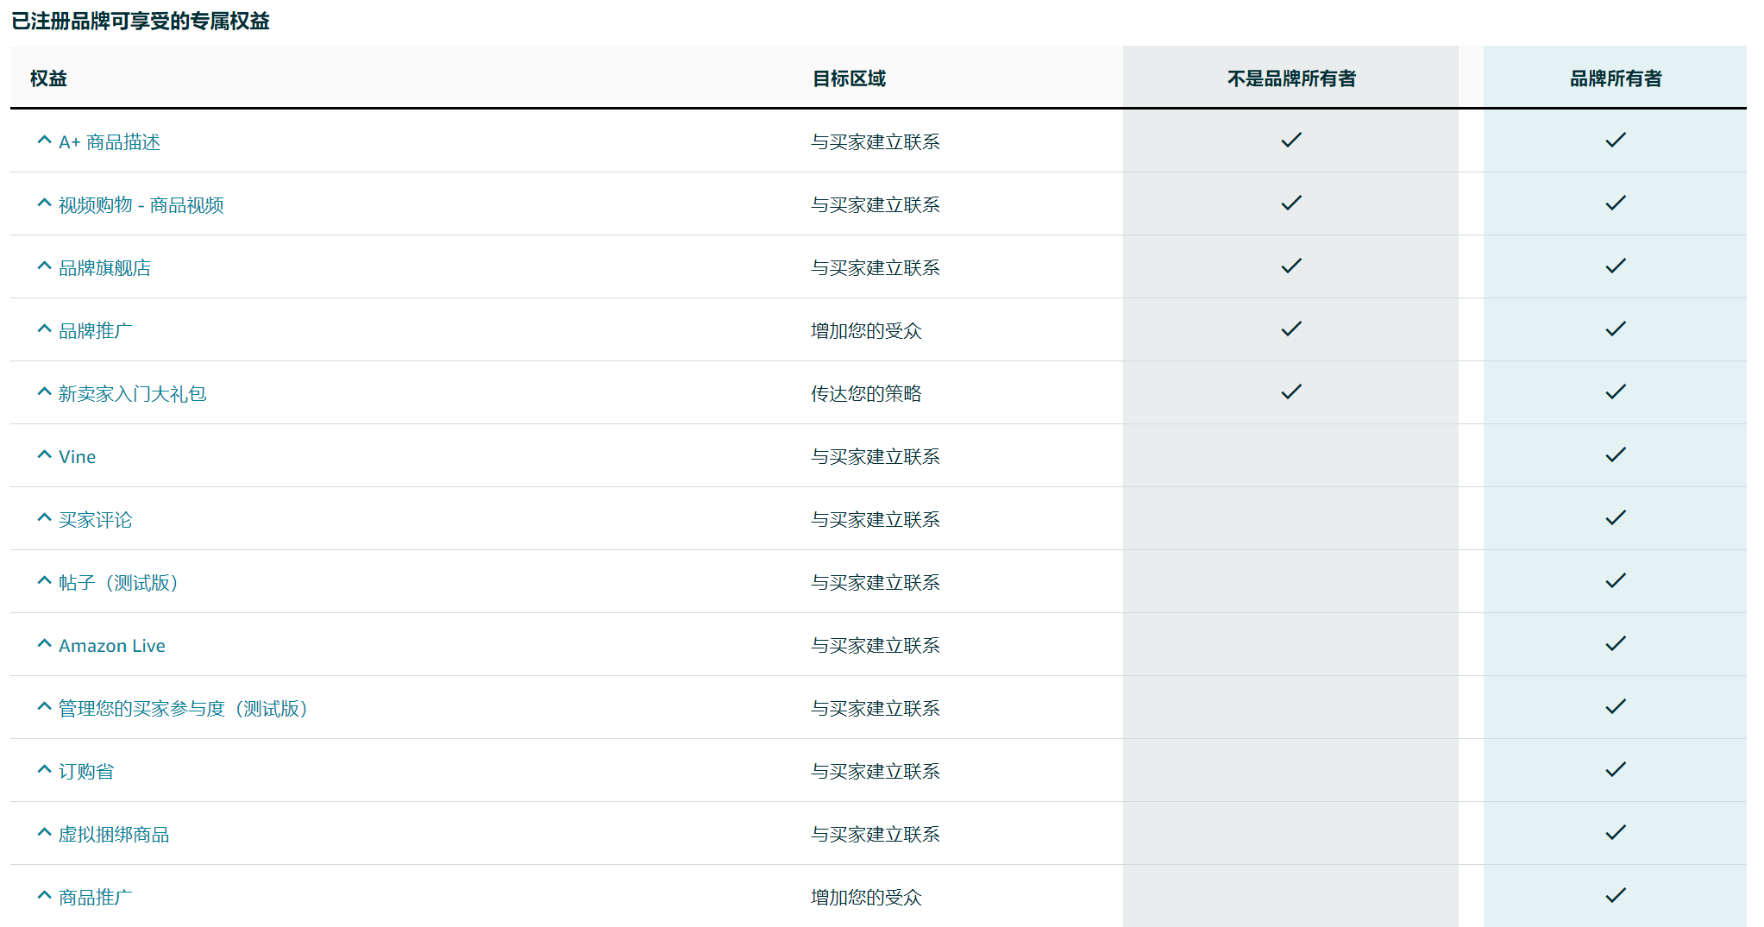Click Amazon Live brand-owner checkmark
This screenshot has height=927, width=1764.
click(1616, 643)
